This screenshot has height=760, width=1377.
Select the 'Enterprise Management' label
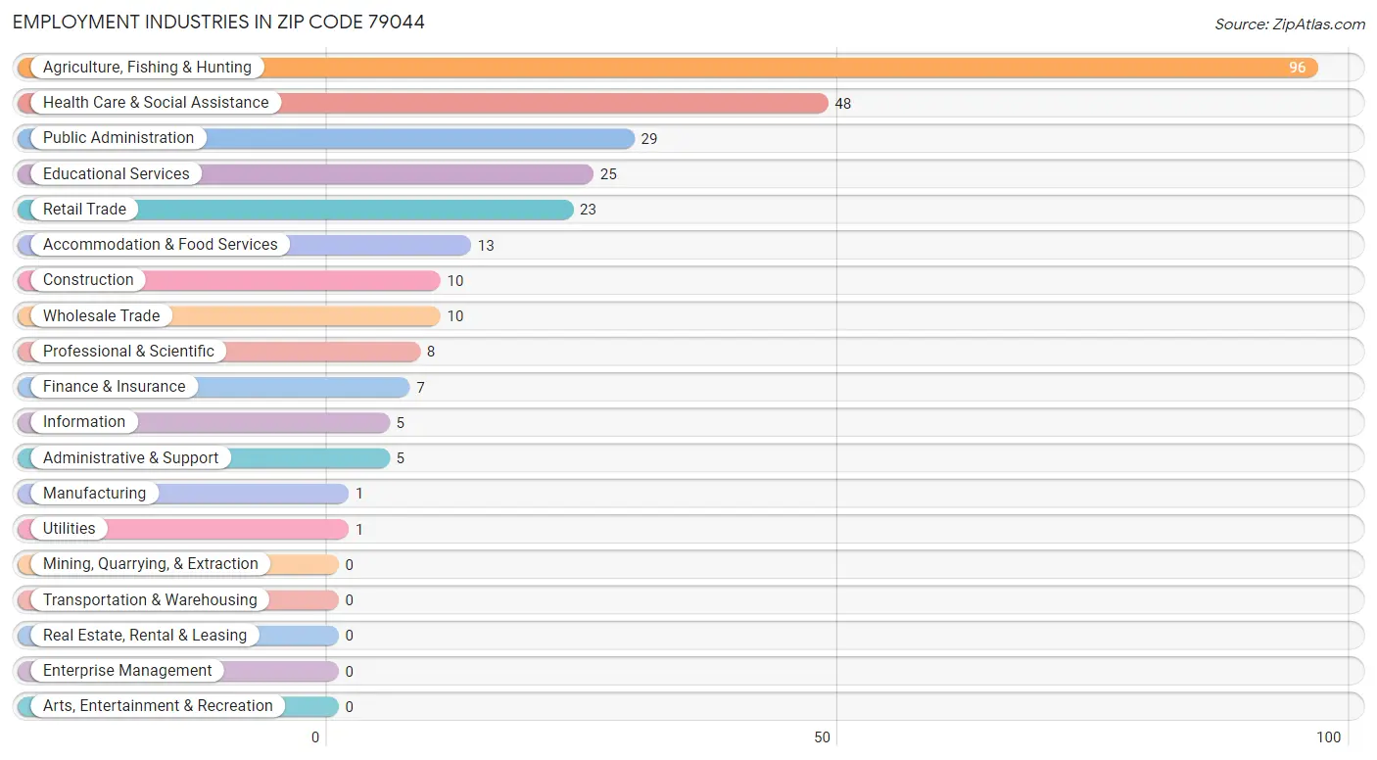(127, 671)
